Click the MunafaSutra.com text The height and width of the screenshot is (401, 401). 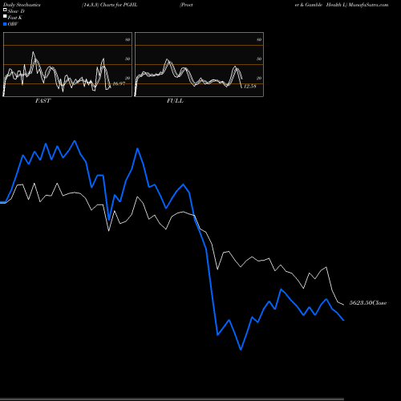pyautogui.click(x=368, y=5)
